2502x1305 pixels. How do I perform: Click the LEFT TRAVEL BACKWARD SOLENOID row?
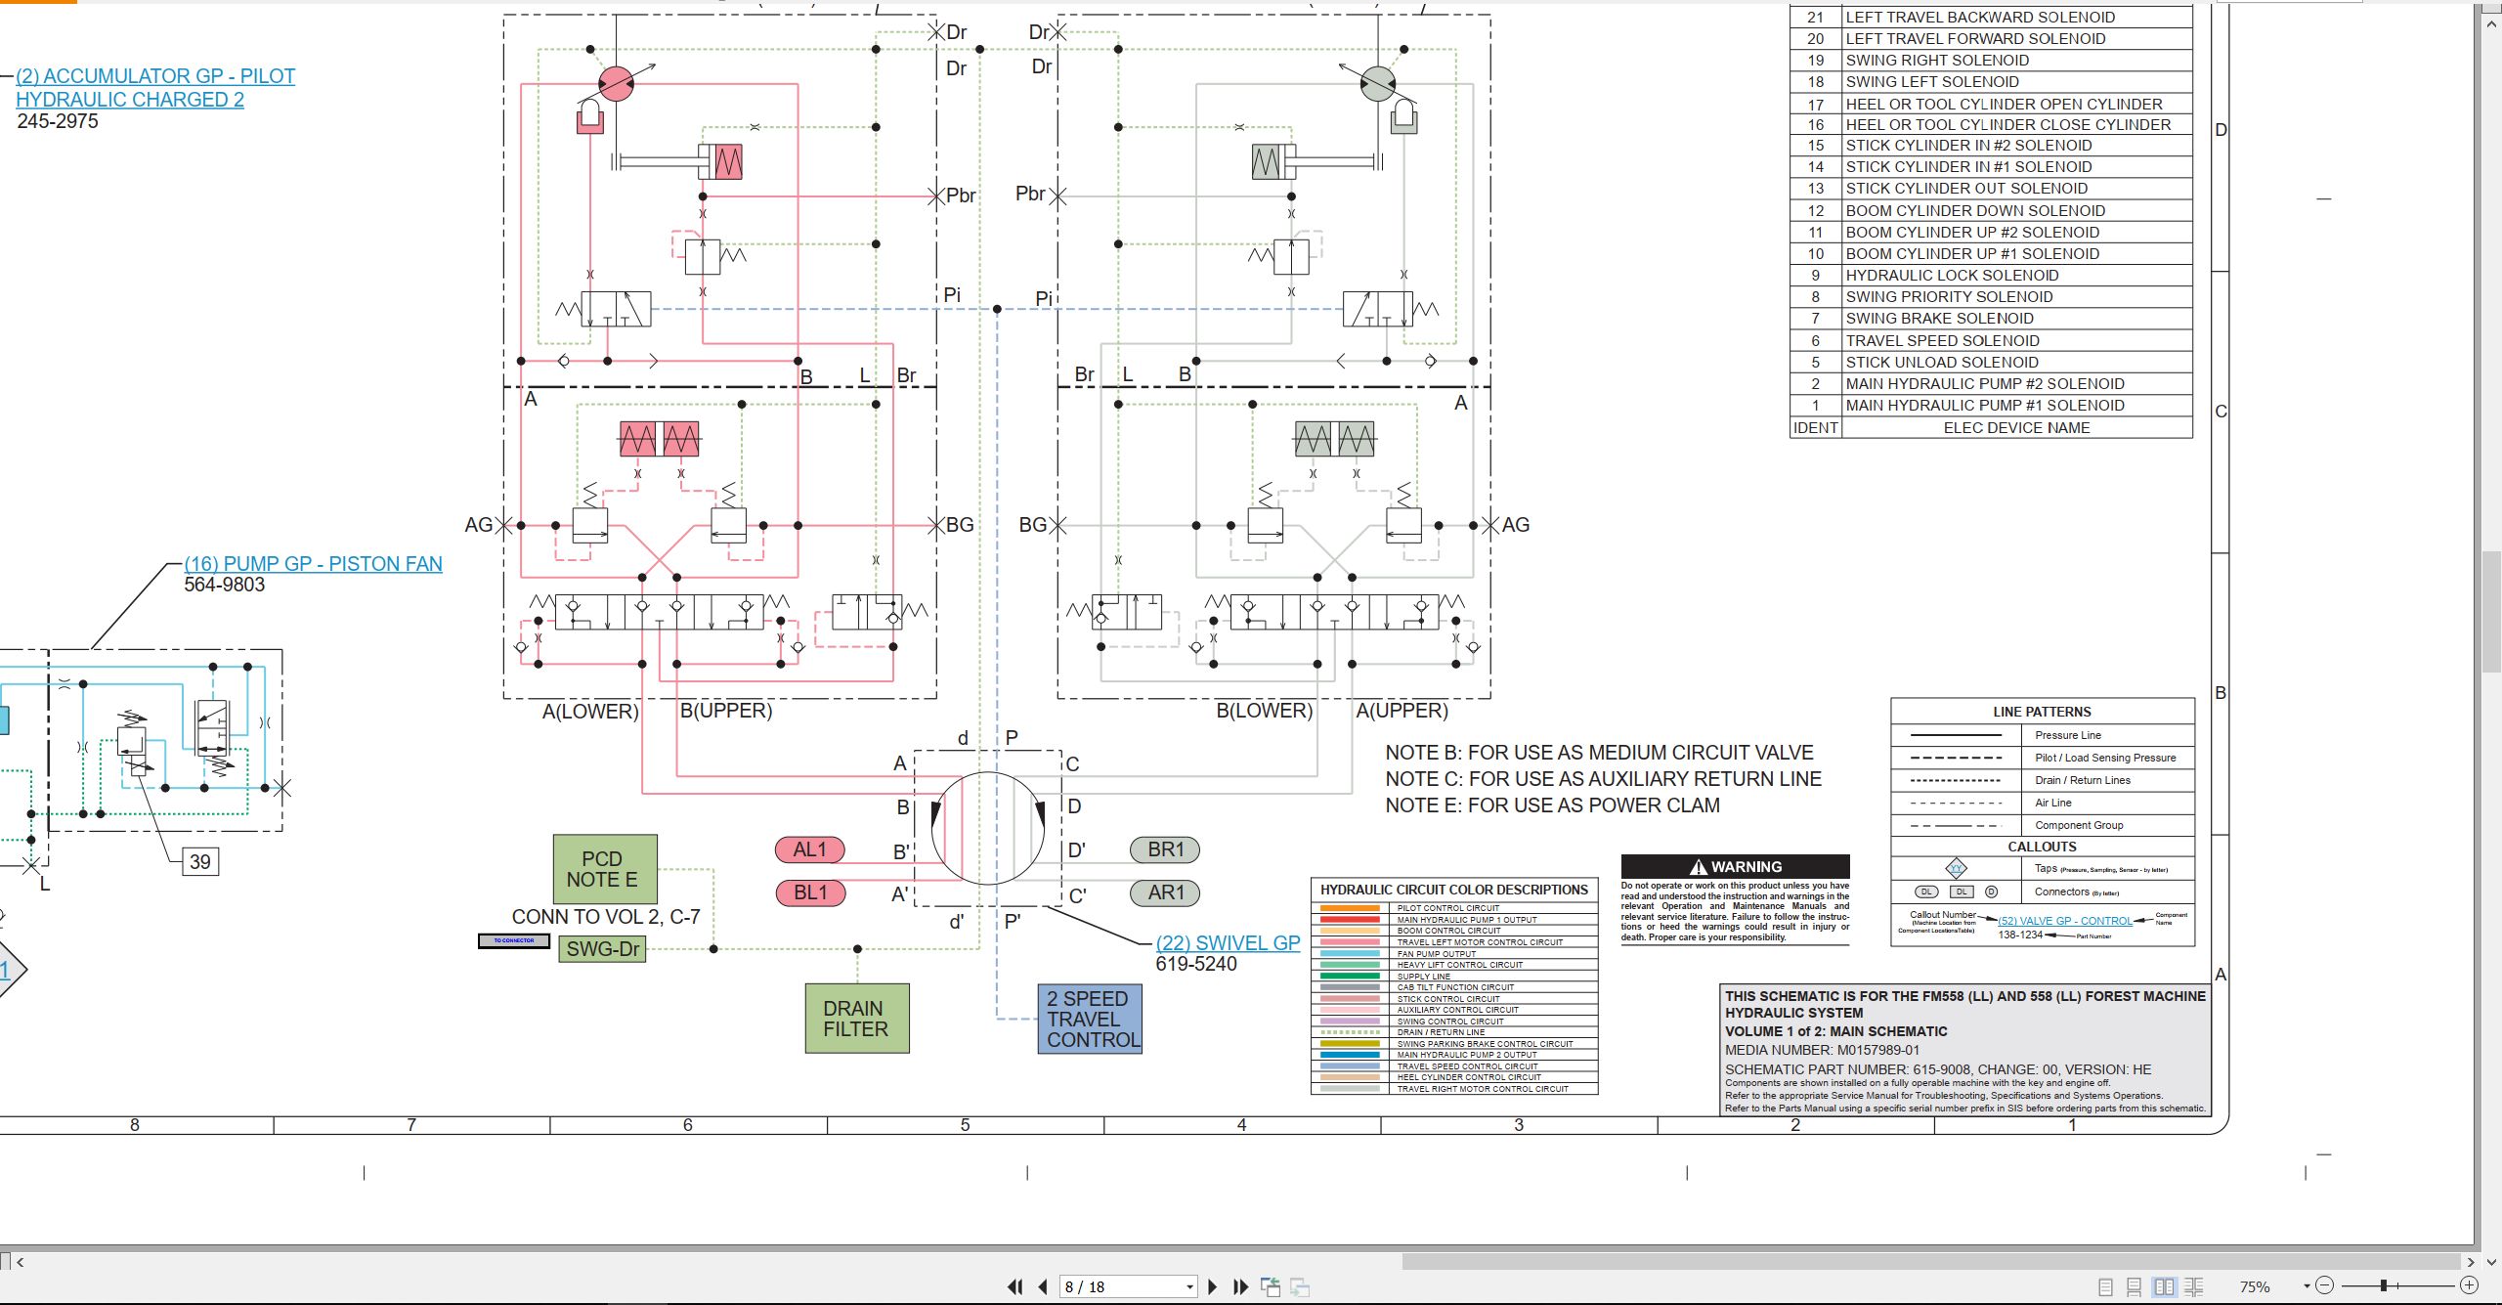1991,17
